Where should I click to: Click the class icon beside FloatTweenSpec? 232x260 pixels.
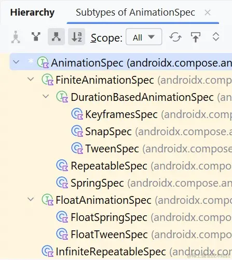tap(62, 234)
